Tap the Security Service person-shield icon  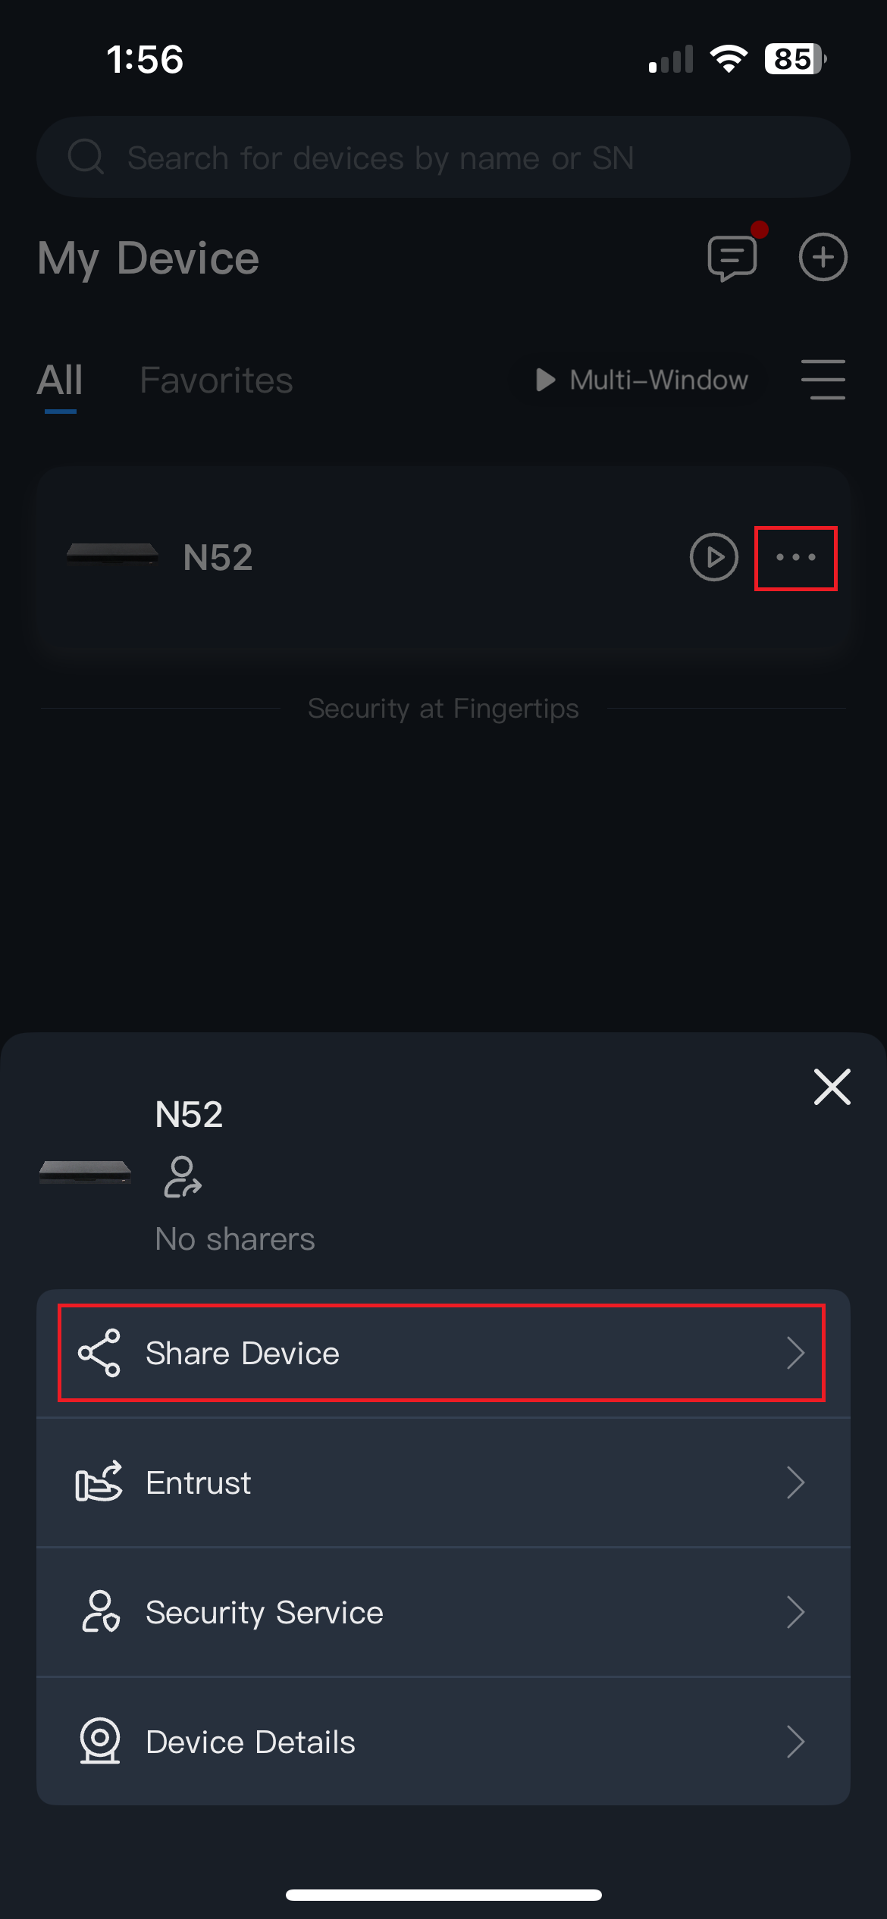100,1612
